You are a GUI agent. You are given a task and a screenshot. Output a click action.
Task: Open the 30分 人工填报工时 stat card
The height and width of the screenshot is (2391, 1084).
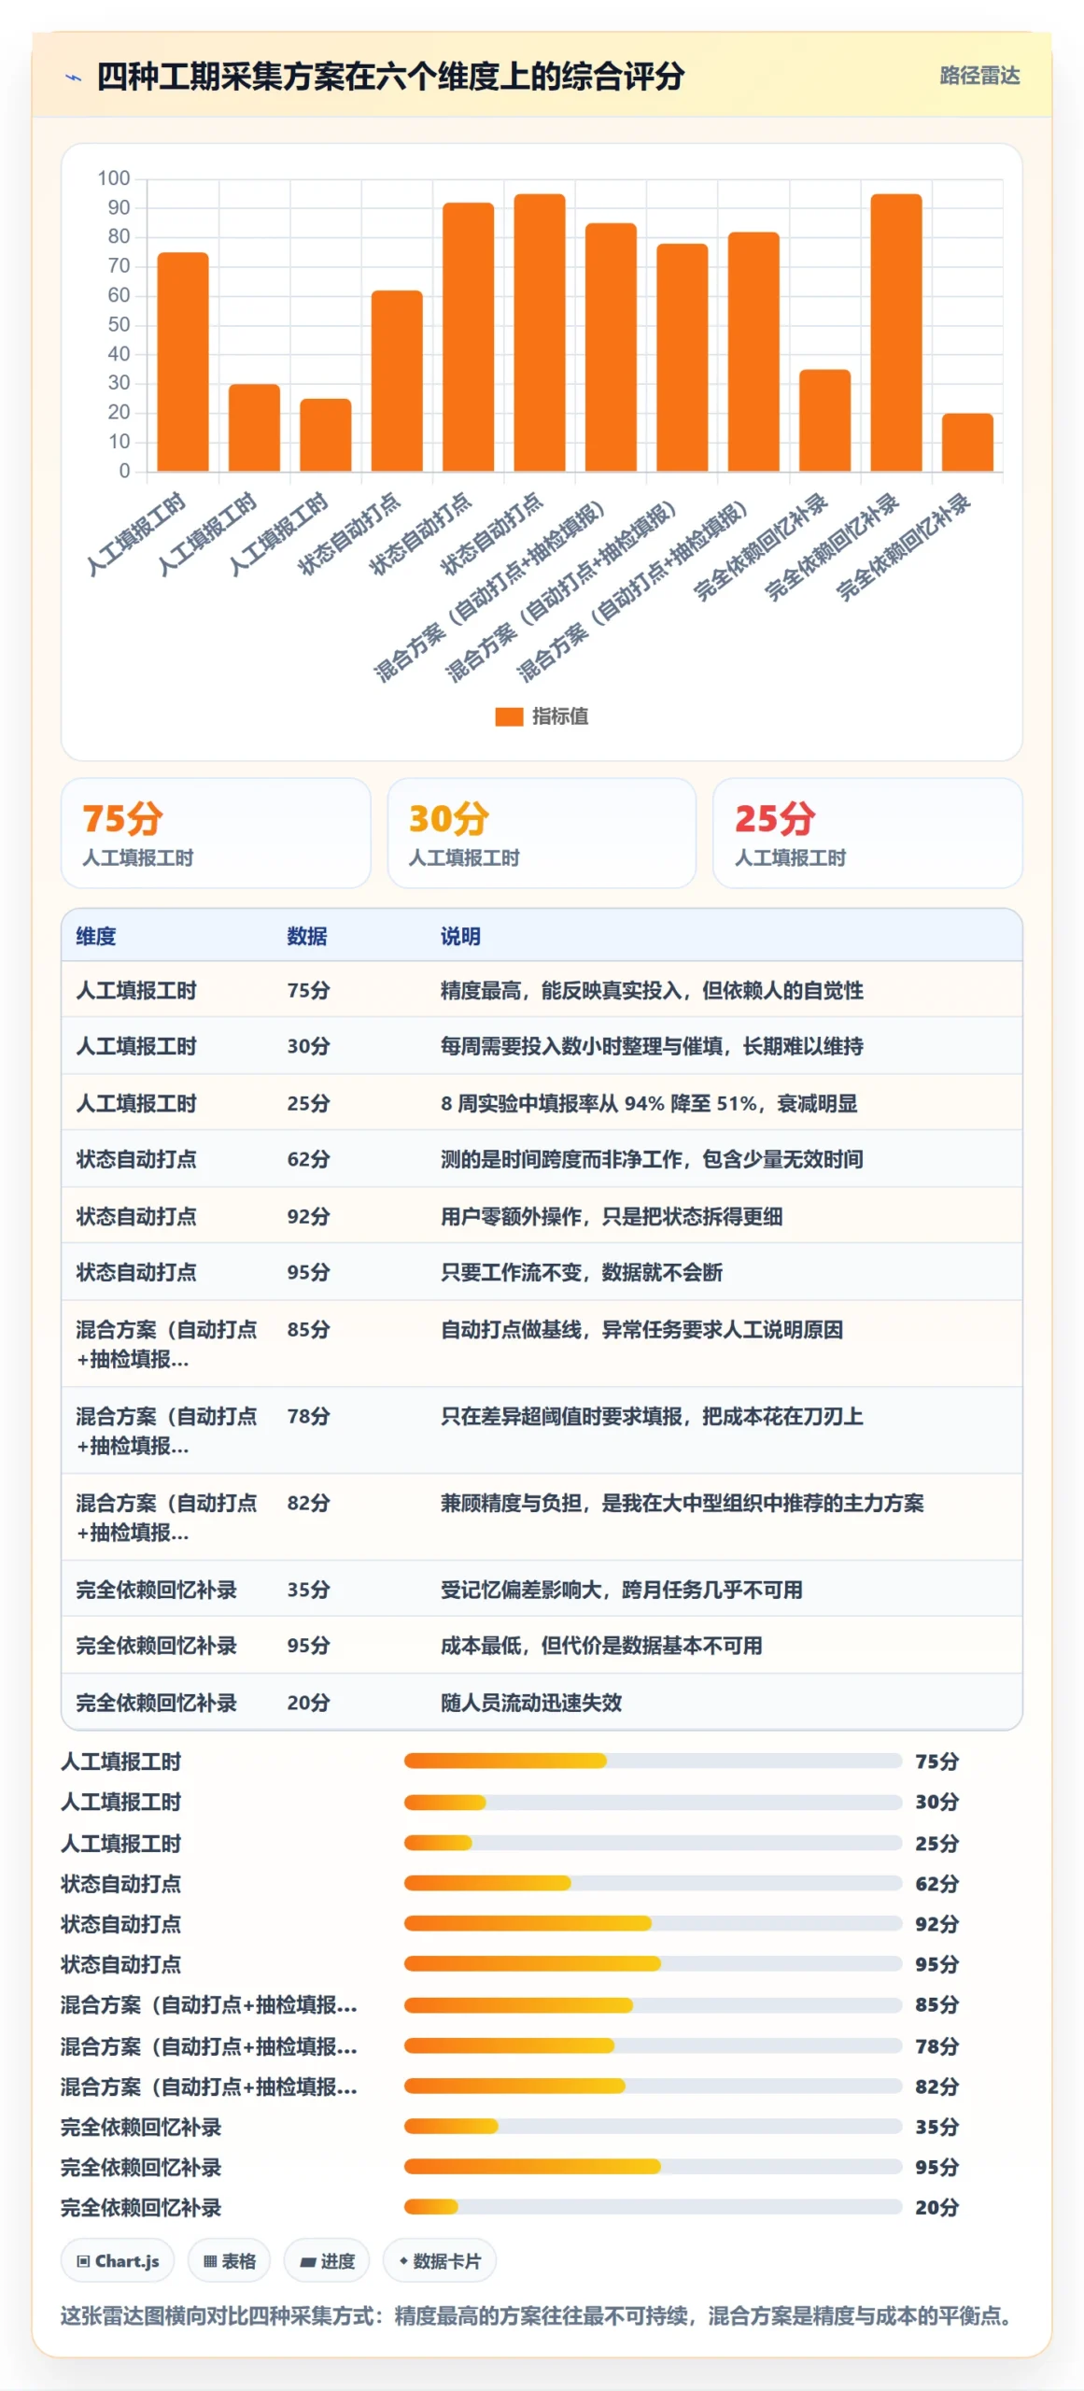coord(542,833)
